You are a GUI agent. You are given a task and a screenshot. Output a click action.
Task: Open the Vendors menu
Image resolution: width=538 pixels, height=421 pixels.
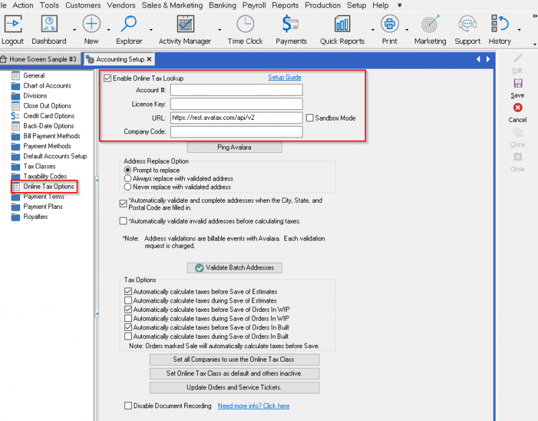tap(121, 5)
